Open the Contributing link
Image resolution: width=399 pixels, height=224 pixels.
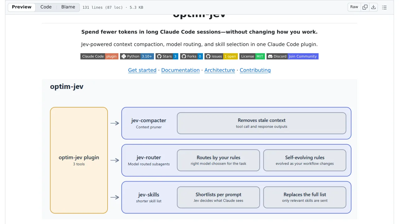coord(255,70)
